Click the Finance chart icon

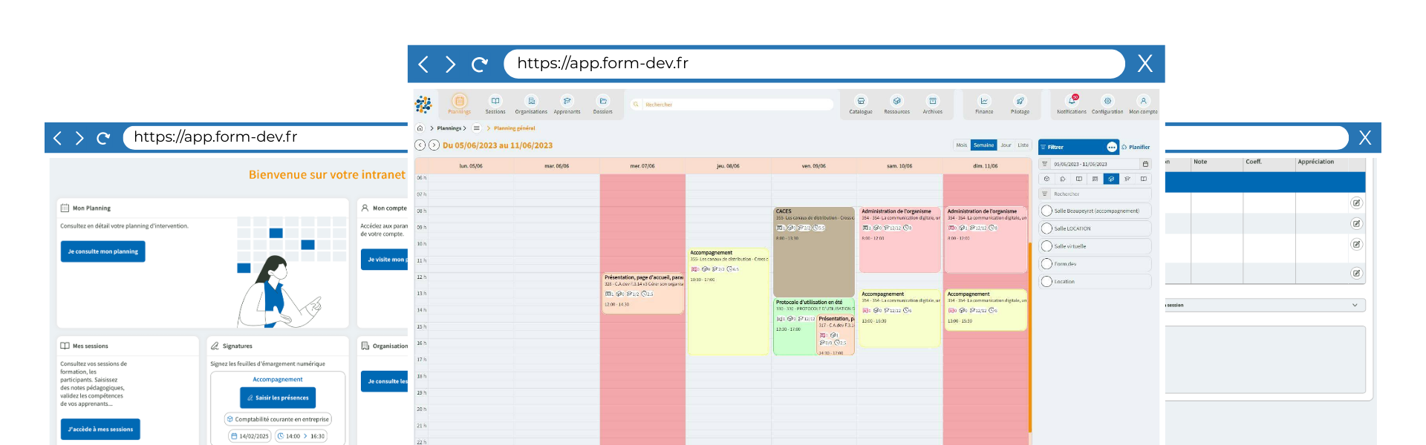pyautogui.click(x=984, y=102)
